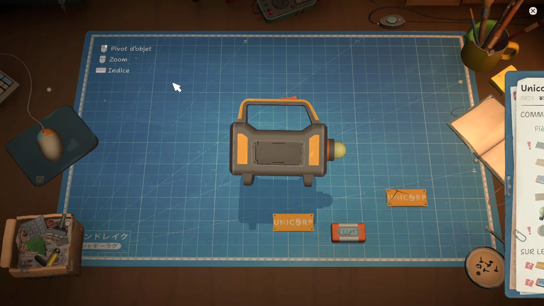This screenshot has height=306, width=544.
Task: Pull the metal handle on the clipboard edge
Action: [x=508, y=186]
